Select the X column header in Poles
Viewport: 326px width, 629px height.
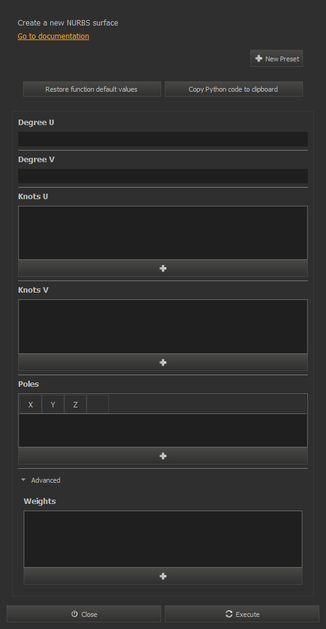pos(30,404)
